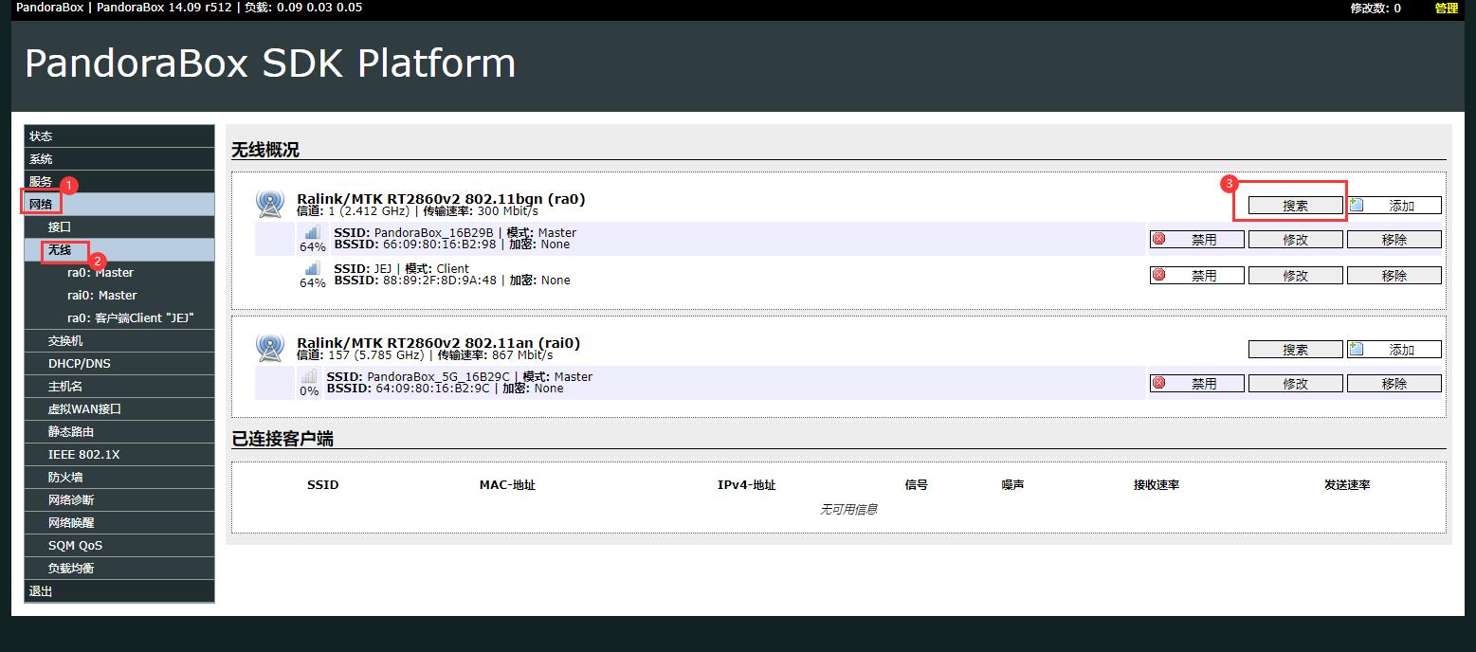This screenshot has width=1476, height=652.
Task: Click signal strength icon for PandoraBox_16B29B
Action: tap(312, 233)
